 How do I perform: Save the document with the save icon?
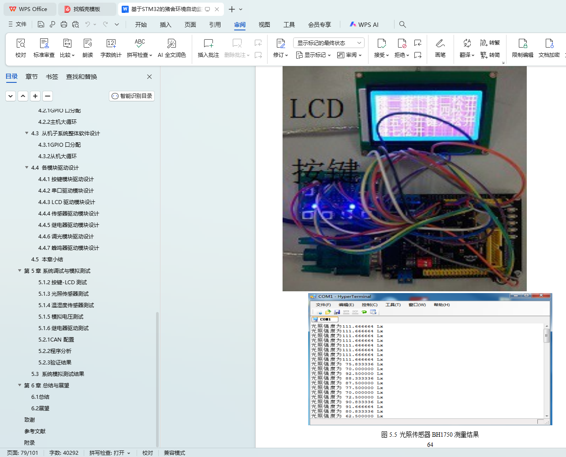pyautogui.click(x=41, y=25)
